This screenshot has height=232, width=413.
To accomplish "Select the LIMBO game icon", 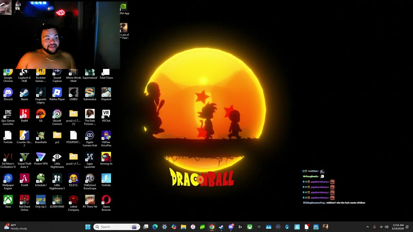I will [74, 94].
